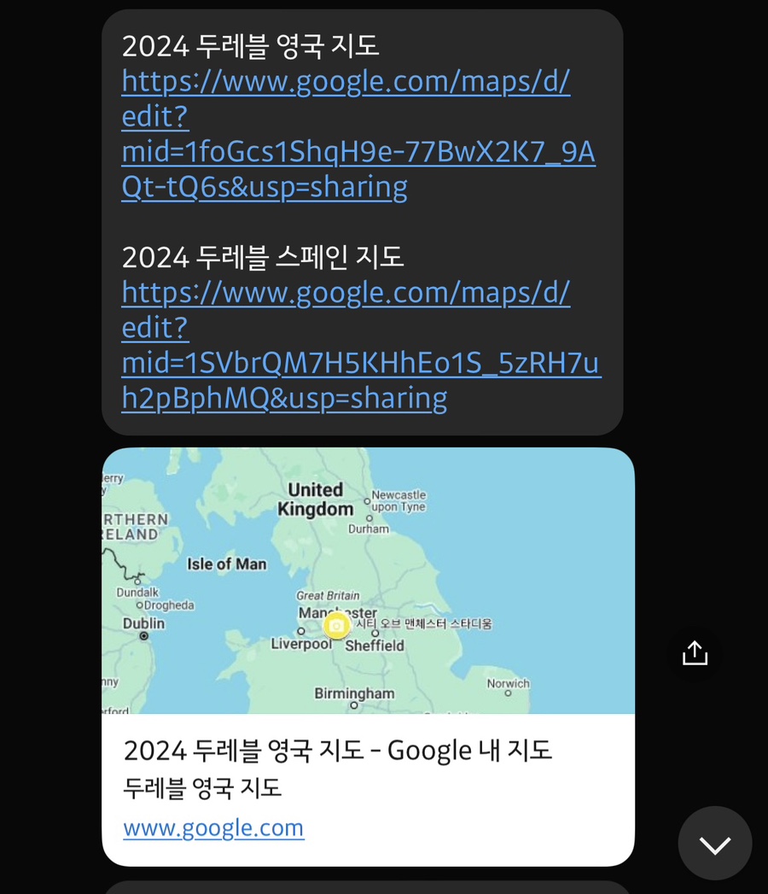
Task: Tap the Durham label on the map
Action: coord(369,529)
